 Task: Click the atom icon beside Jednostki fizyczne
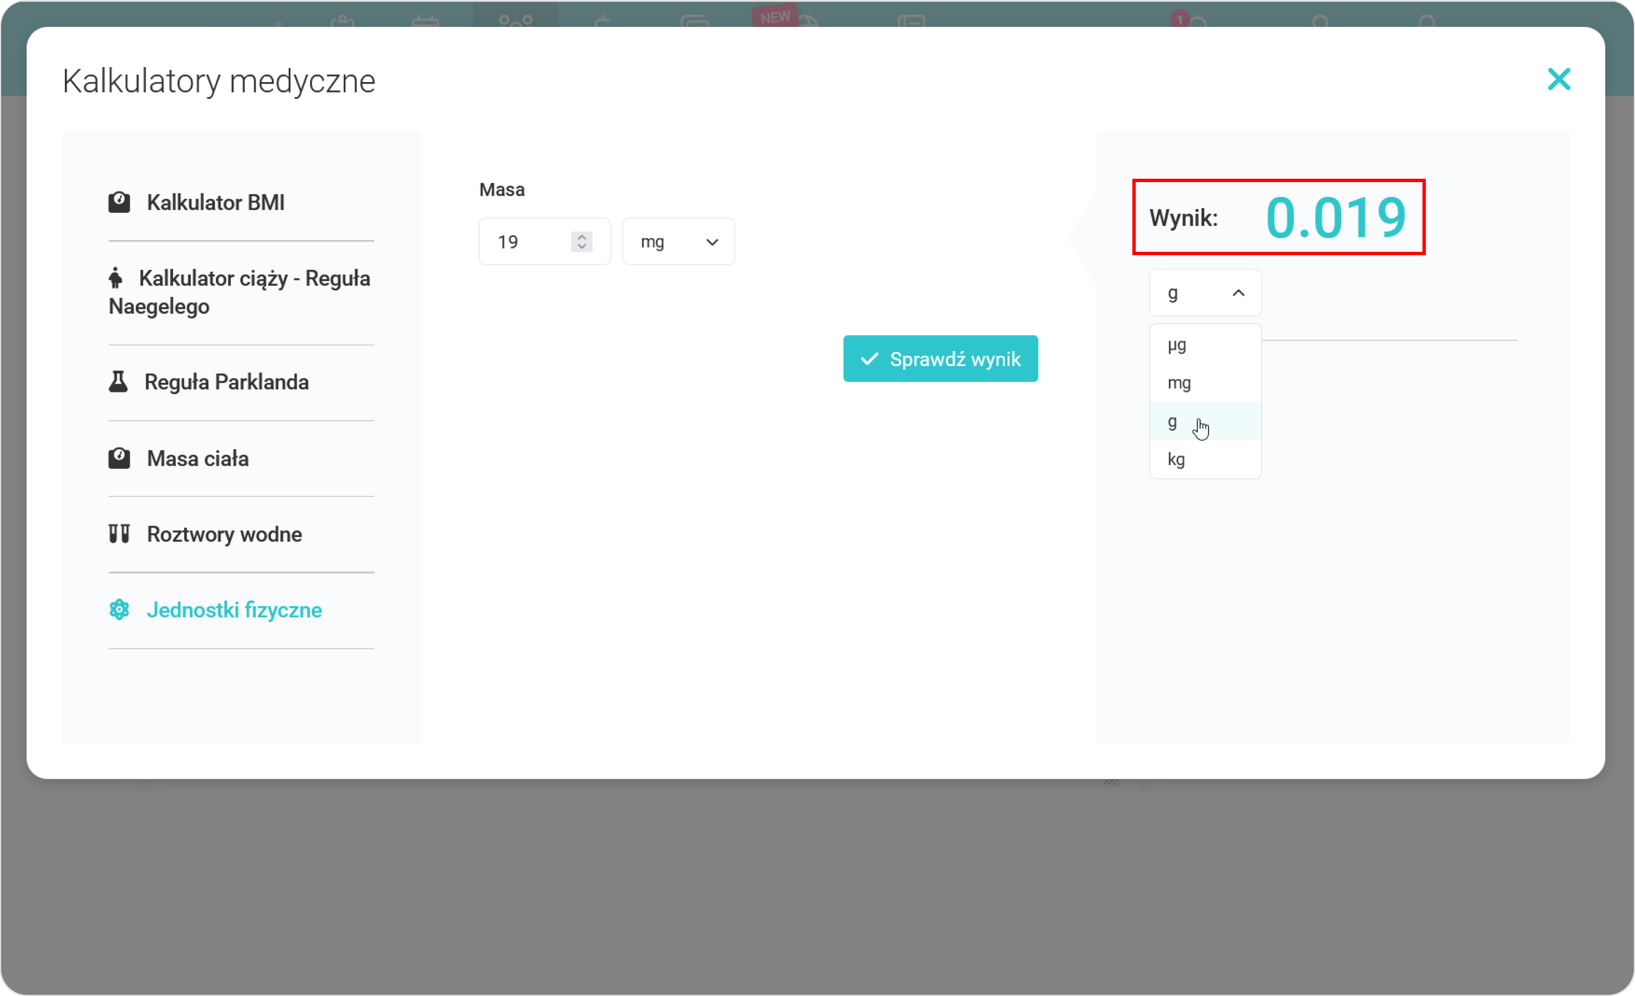(x=120, y=609)
